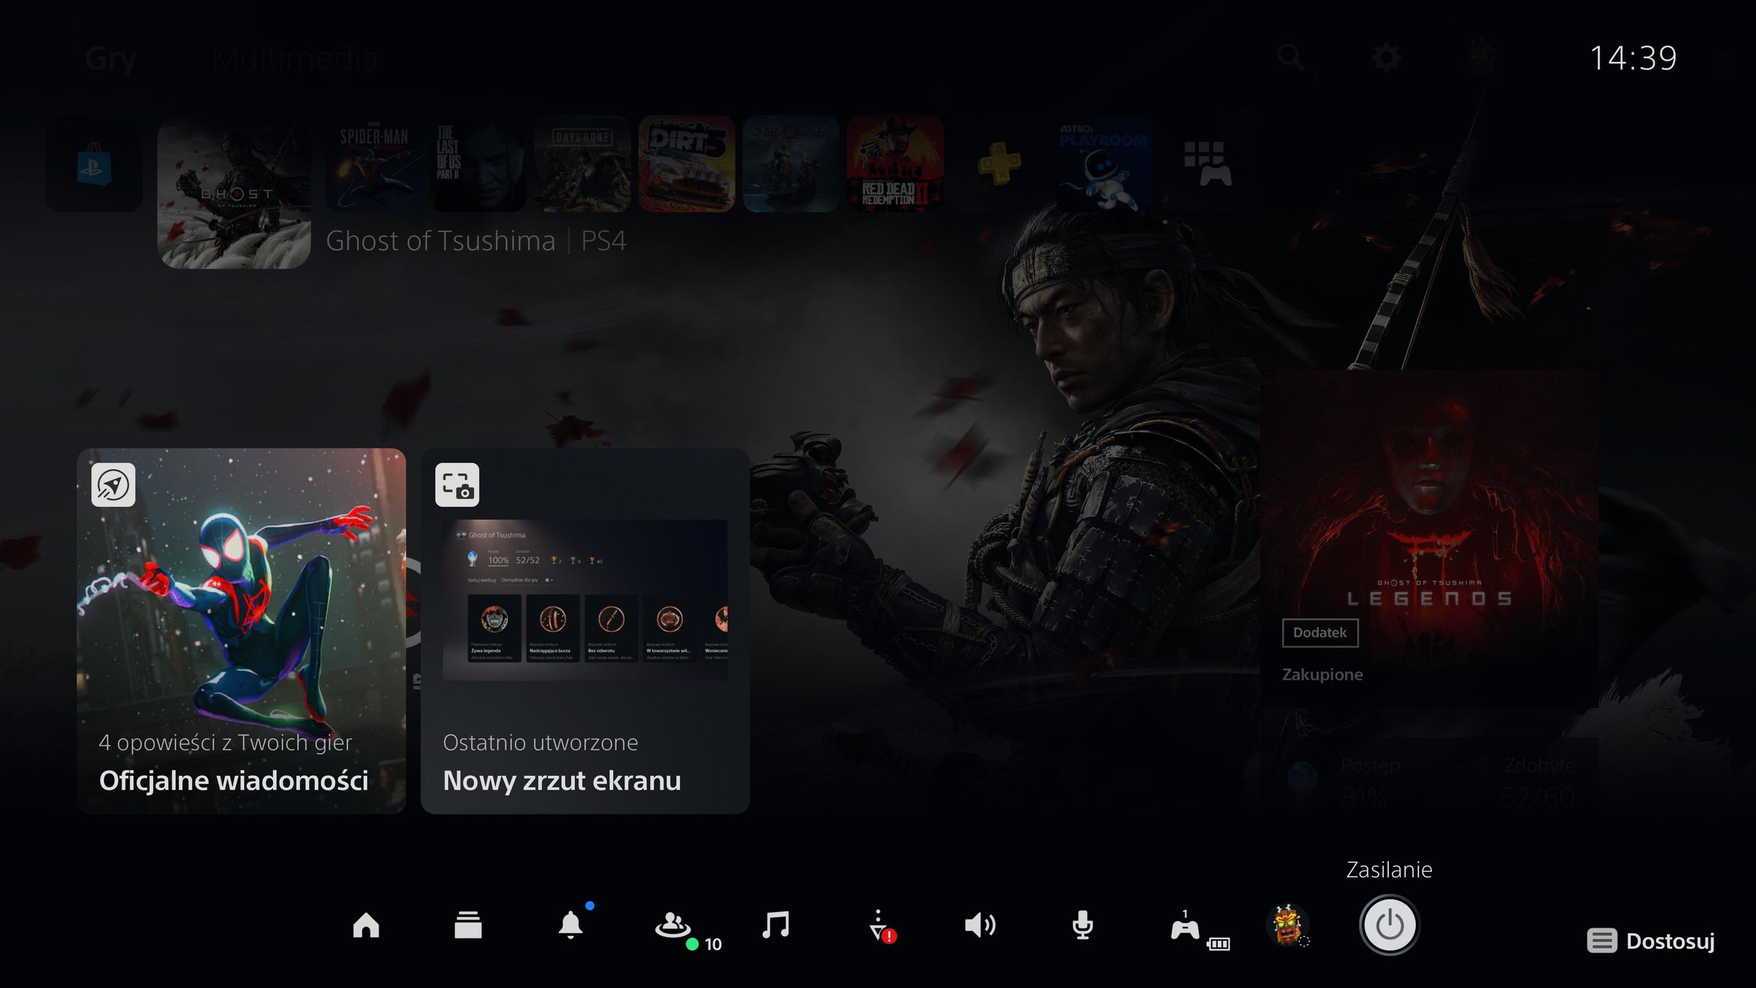1756x988 pixels.
Task: Click the explore compass icon on news card
Action: tap(113, 485)
